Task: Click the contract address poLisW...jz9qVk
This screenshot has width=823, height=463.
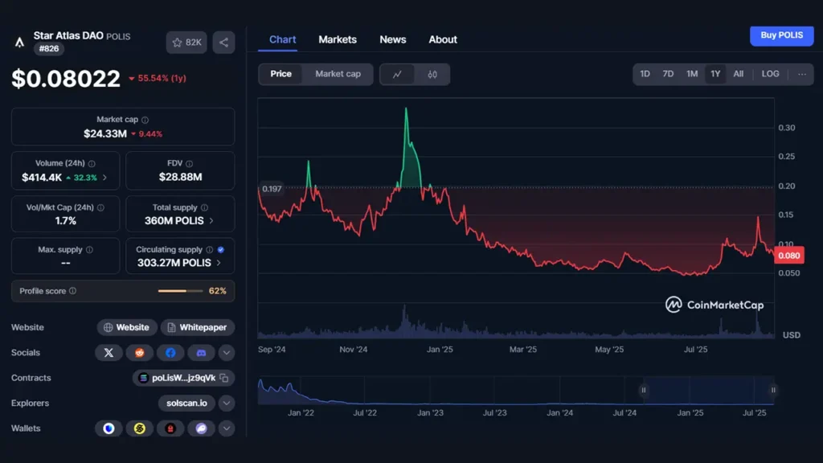Action: (x=184, y=378)
